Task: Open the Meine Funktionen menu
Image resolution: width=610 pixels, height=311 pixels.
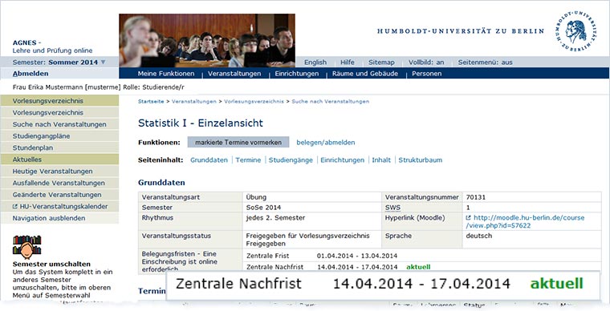Action: (x=165, y=74)
